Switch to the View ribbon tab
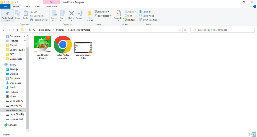This screenshot has width=257, height=137. (37, 7)
